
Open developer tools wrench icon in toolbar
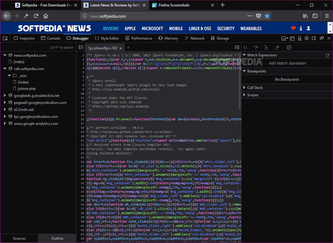point(26,16)
